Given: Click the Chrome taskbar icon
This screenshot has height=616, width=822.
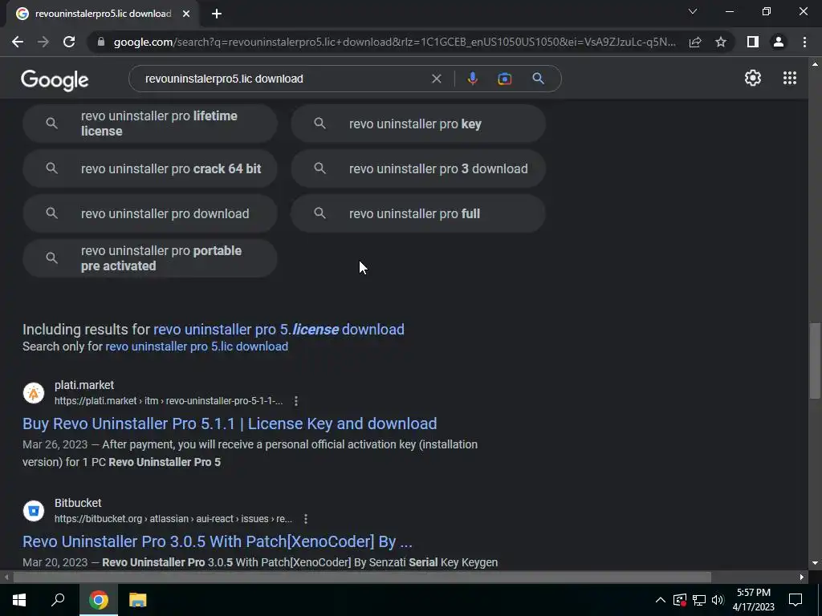Looking at the screenshot, I should [99, 600].
